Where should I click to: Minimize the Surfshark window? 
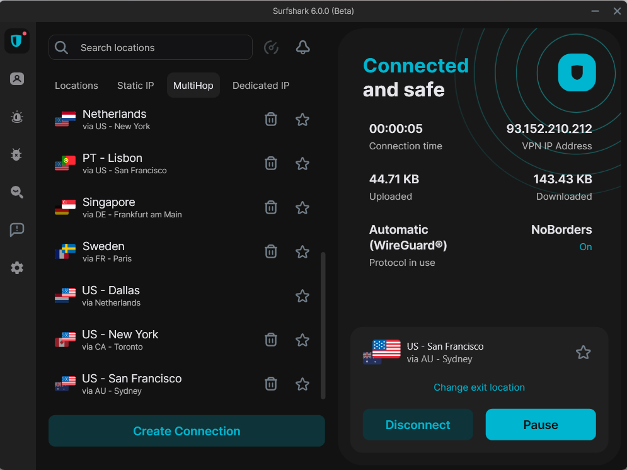[x=595, y=11]
